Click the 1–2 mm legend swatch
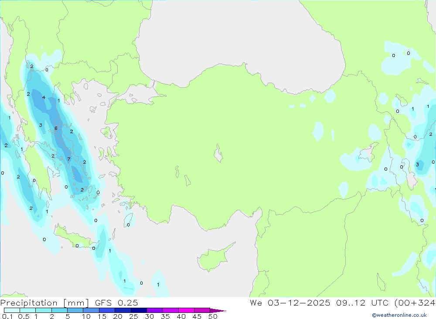Viewport: 436px width, 319px height. pyautogui.click(x=44, y=310)
